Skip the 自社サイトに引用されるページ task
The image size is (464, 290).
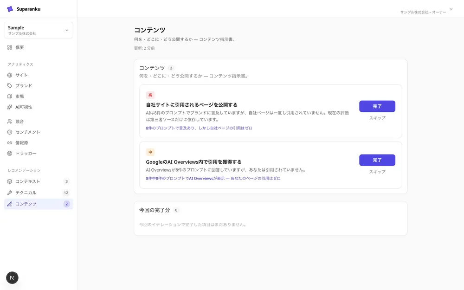coord(377,118)
